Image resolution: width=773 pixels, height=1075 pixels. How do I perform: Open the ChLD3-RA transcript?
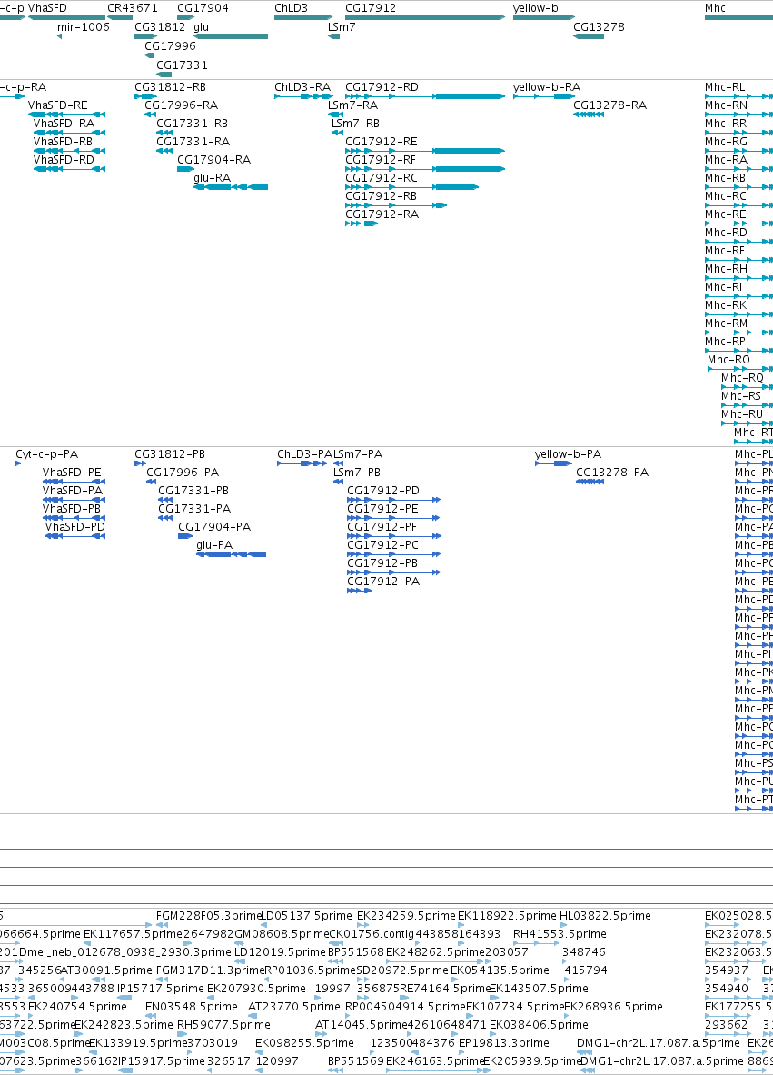pos(302,96)
